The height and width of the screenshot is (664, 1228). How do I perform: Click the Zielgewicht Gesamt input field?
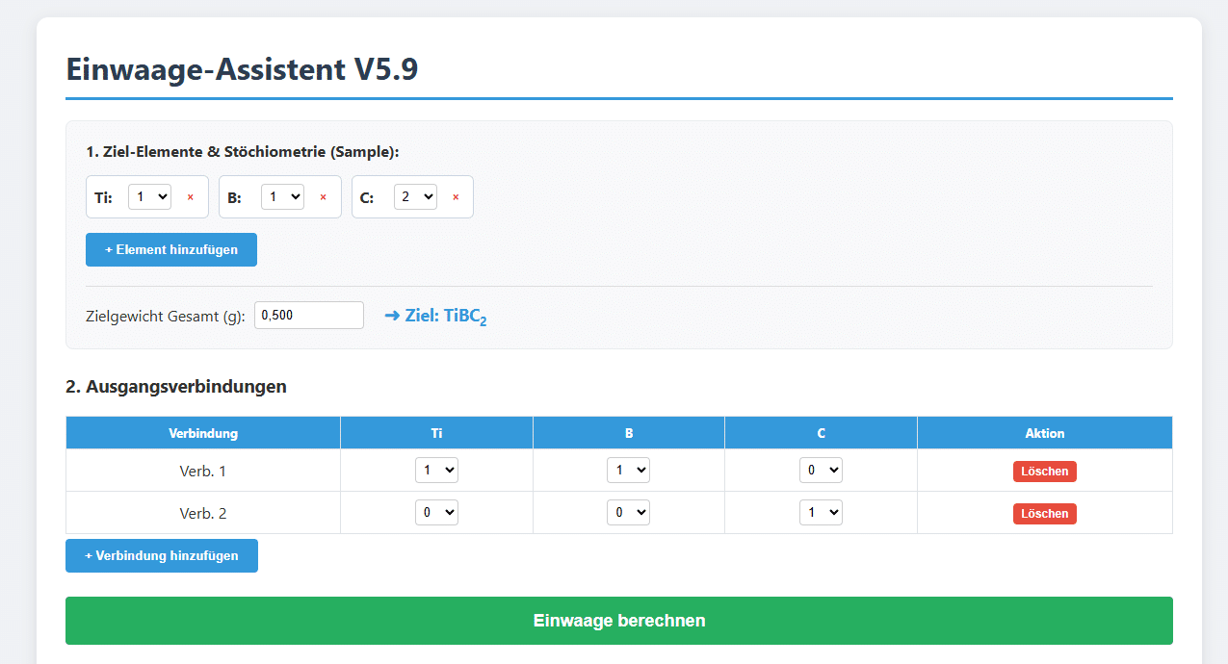tap(308, 315)
